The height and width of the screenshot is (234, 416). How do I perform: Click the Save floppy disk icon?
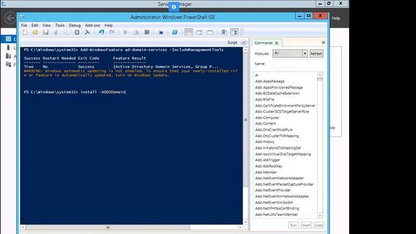pos(45,32)
